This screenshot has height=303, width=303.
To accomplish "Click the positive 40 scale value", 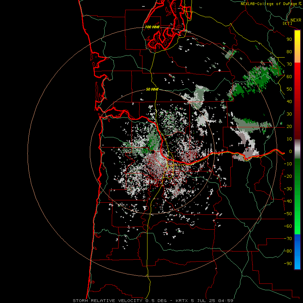I will [x=289, y=101].
